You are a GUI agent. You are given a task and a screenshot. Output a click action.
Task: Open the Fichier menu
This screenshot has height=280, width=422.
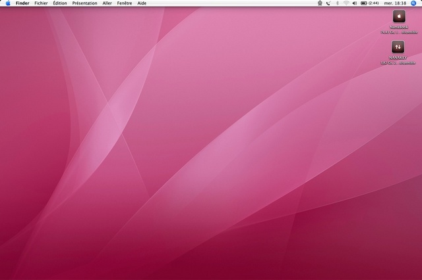pos(41,3)
